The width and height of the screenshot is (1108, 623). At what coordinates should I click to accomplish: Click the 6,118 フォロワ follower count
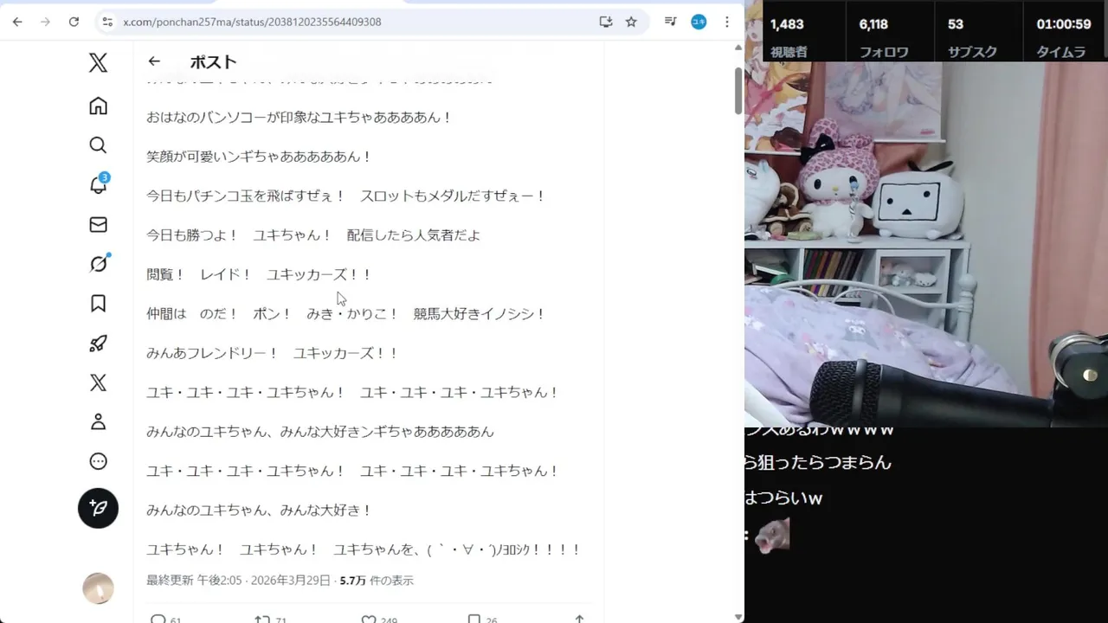coord(883,37)
